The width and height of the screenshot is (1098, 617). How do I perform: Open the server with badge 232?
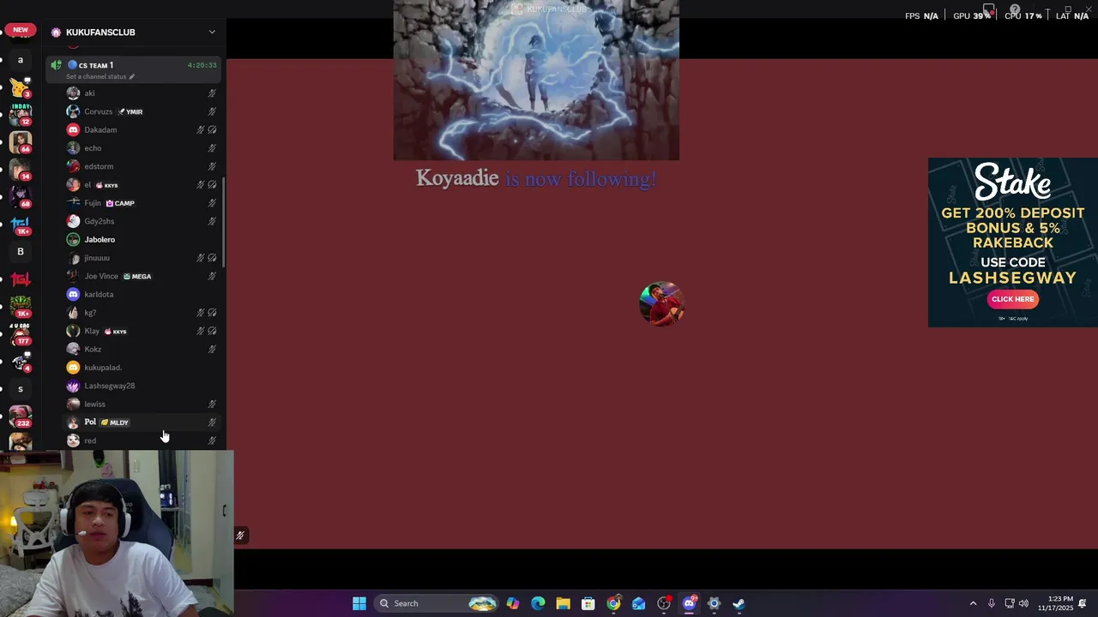(21, 416)
